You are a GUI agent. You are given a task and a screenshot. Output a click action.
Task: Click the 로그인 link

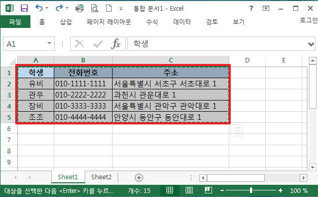click(308, 20)
